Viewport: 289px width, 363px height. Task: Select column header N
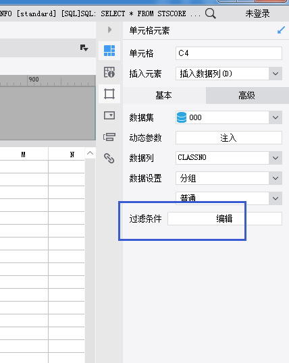coord(72,155)
